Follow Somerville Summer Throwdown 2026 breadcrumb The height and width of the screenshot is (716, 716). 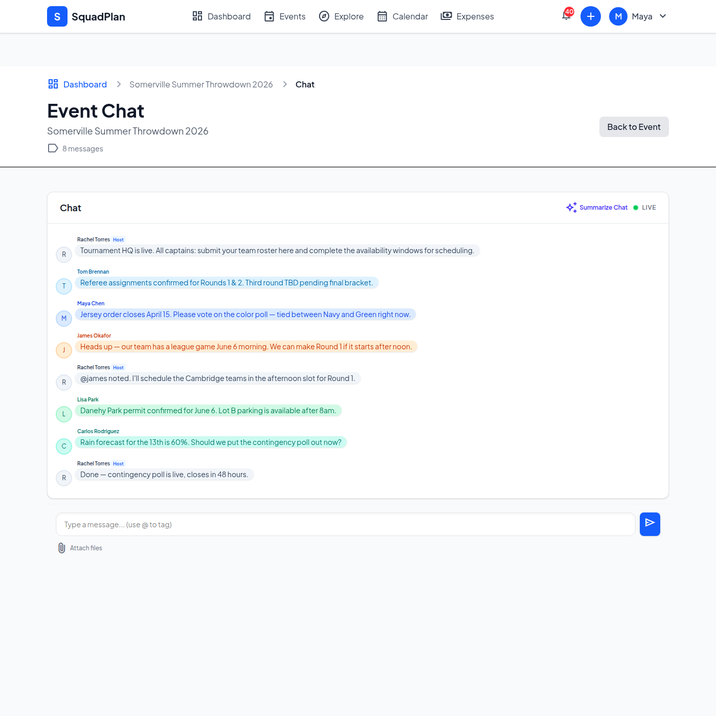201,84
